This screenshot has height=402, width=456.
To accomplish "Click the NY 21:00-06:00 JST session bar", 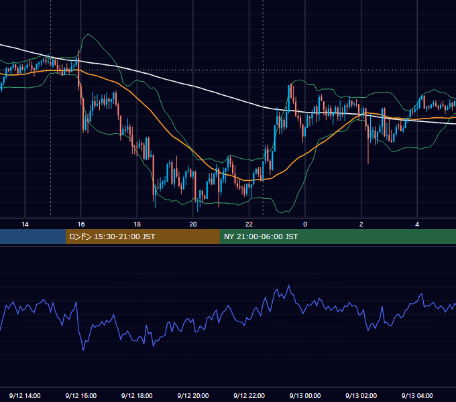I will [x=337, y=237].
